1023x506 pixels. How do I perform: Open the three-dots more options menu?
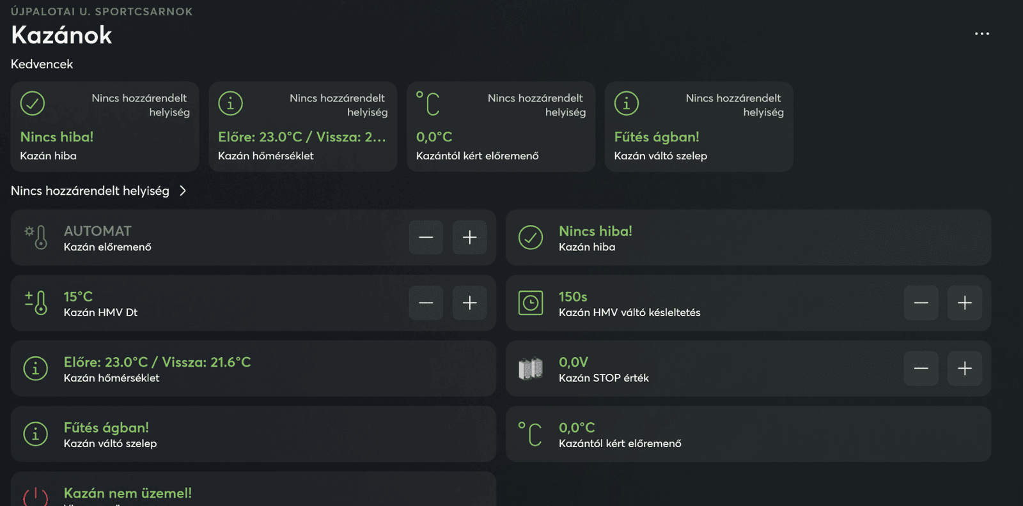click(982, 34)
